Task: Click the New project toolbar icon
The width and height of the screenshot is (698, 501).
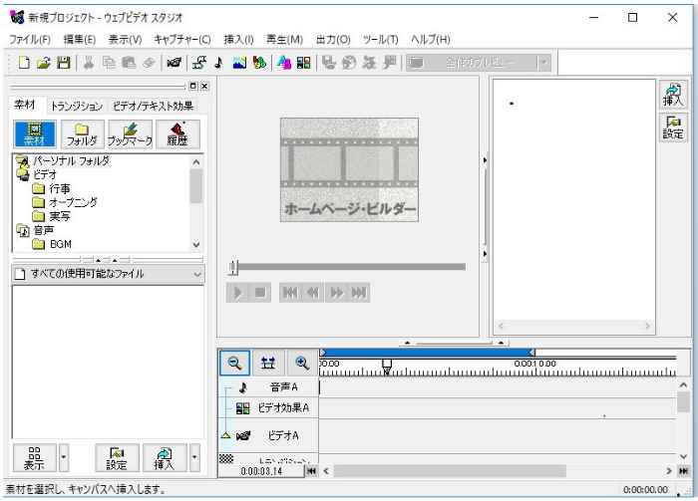Action: pyautogui.click(x=24, y=63)
